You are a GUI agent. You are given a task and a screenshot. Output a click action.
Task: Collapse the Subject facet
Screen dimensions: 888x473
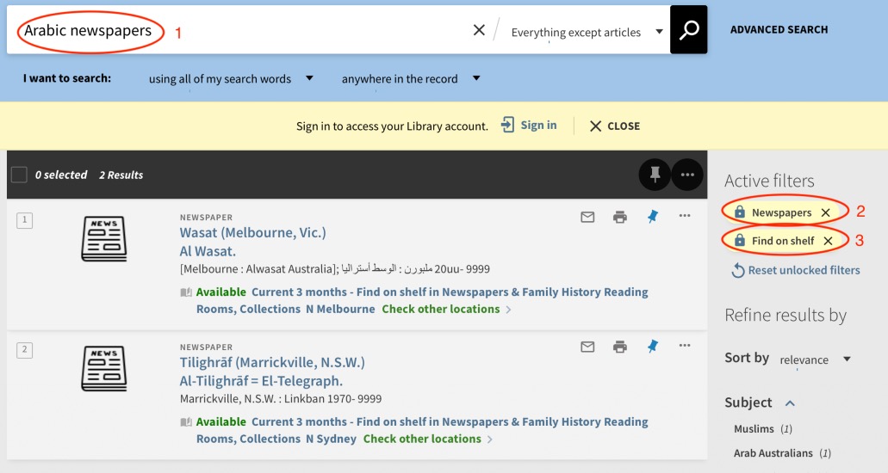(790, 402)
